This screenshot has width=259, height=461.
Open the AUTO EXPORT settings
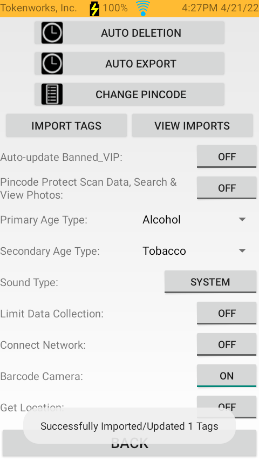point(129,64)
